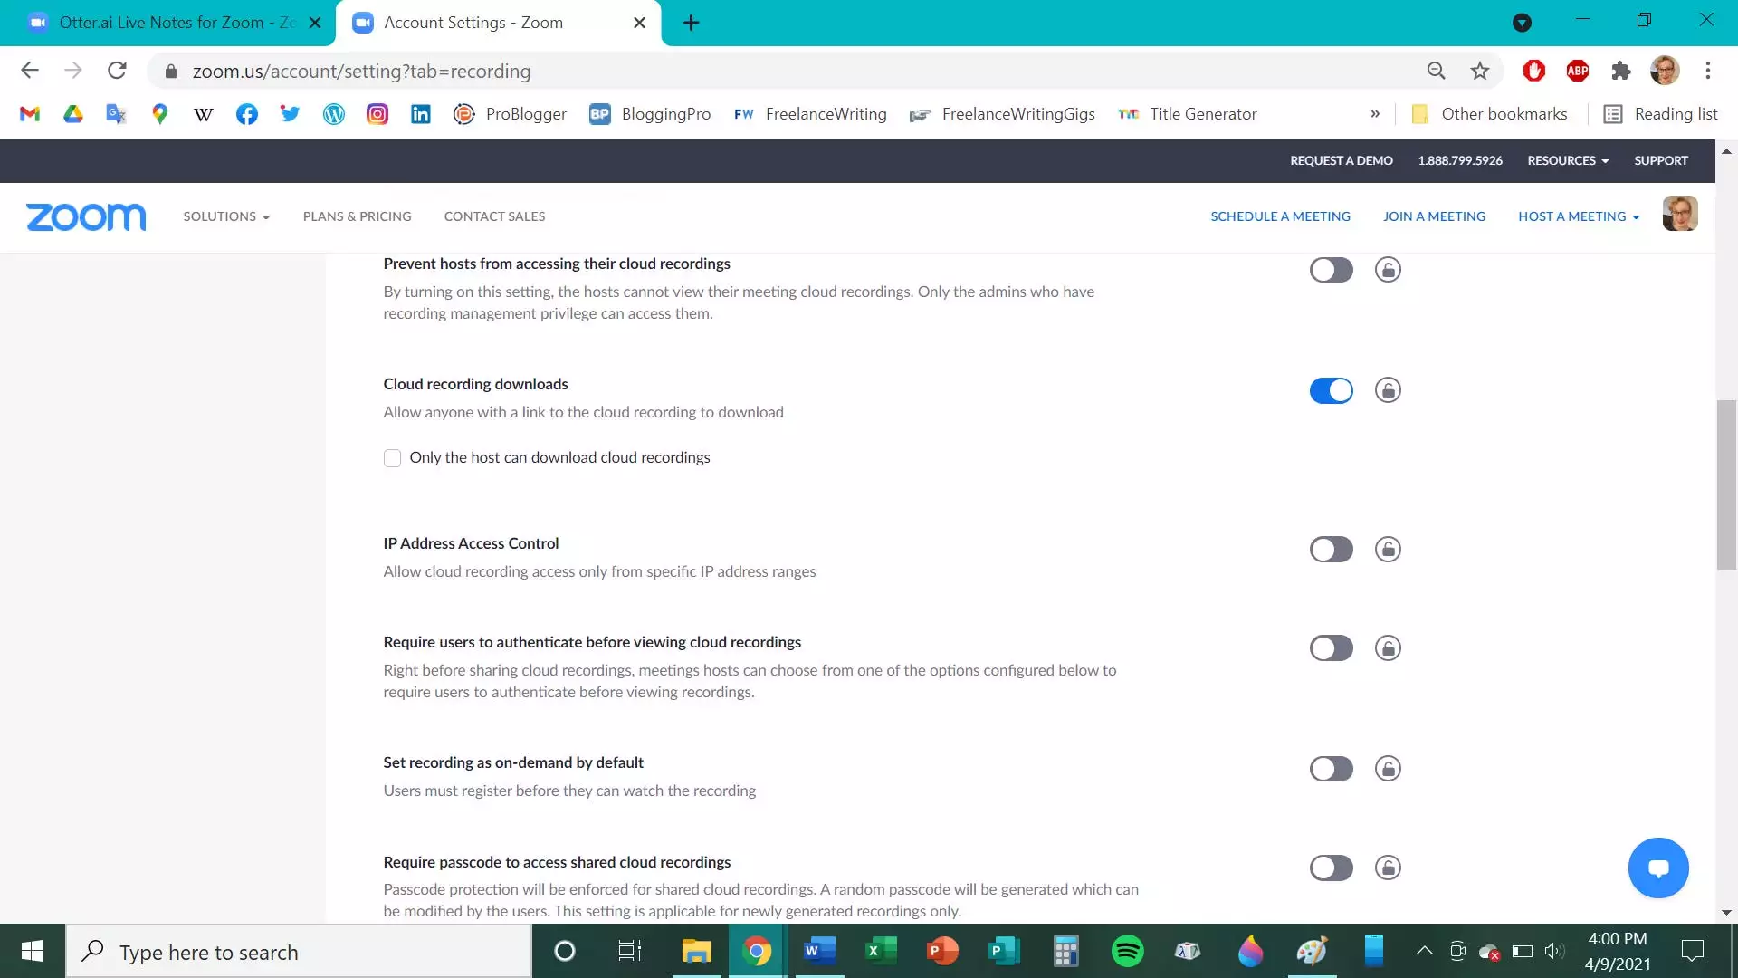Open the Instagram bookmark
This screenshot has height=978, width=1738.
coord(377,114)
